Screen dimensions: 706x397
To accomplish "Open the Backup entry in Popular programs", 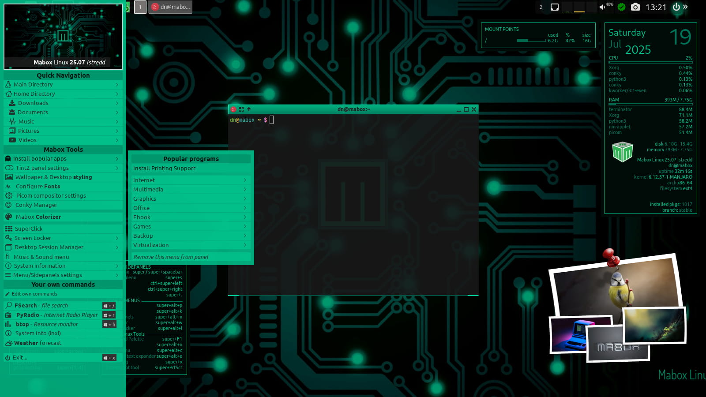I will (x=191, y=236).
